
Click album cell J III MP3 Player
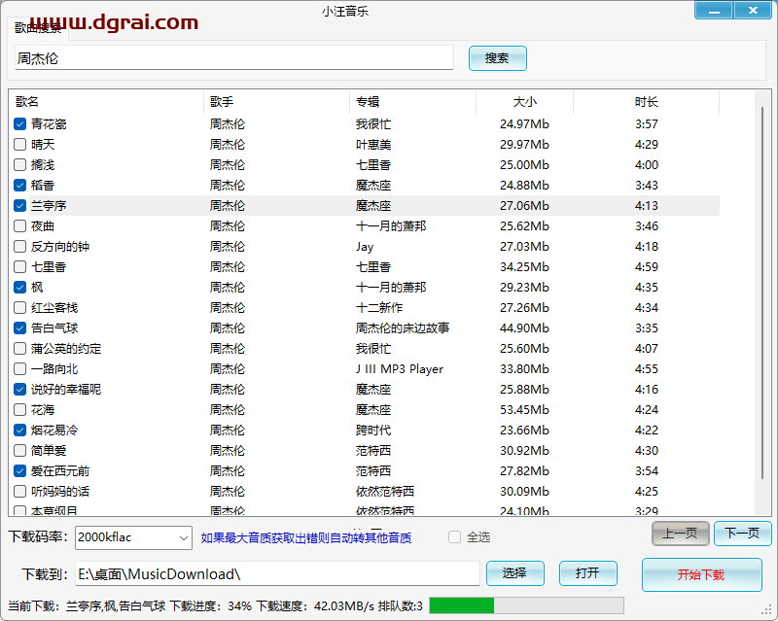400,369
